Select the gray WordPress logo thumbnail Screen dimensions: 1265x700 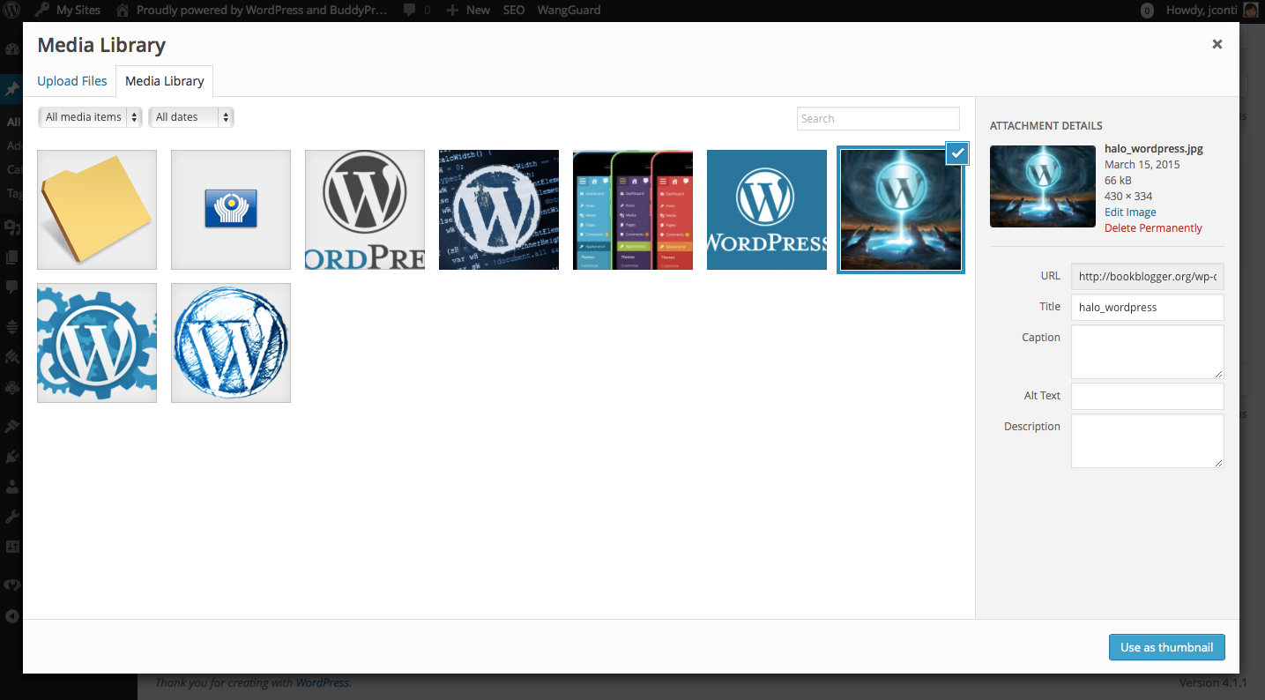point(365,210)
